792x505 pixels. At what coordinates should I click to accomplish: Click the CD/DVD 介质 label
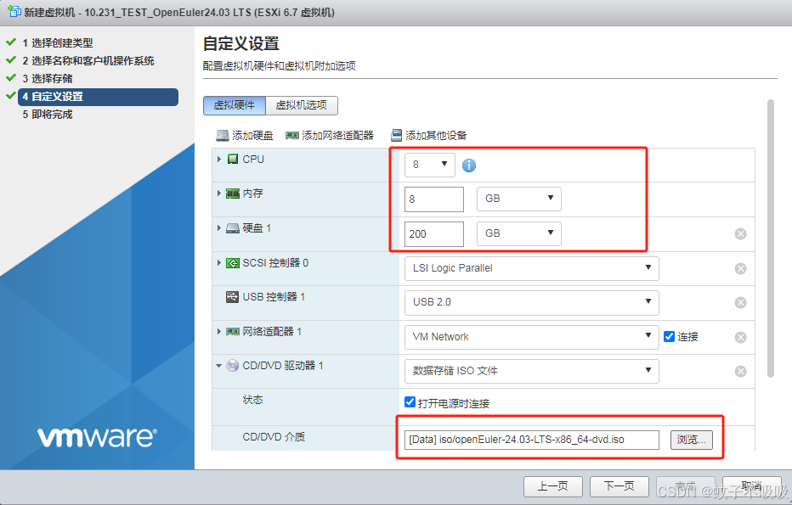click(x=274, y=437)
